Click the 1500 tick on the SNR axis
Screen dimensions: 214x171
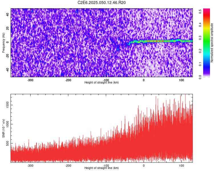[x=8, y=105]
